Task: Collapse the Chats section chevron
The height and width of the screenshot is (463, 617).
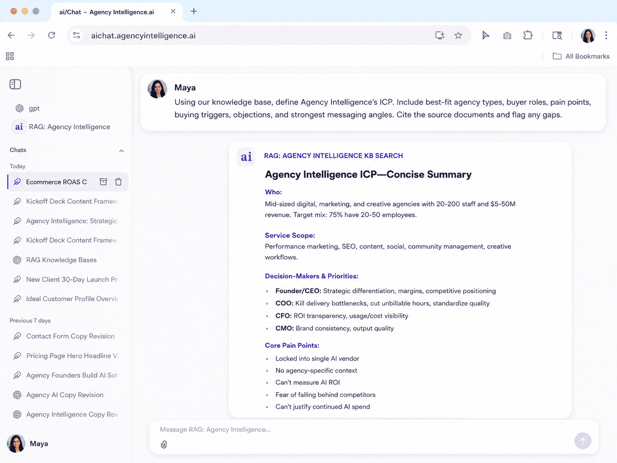Action: 121,150
